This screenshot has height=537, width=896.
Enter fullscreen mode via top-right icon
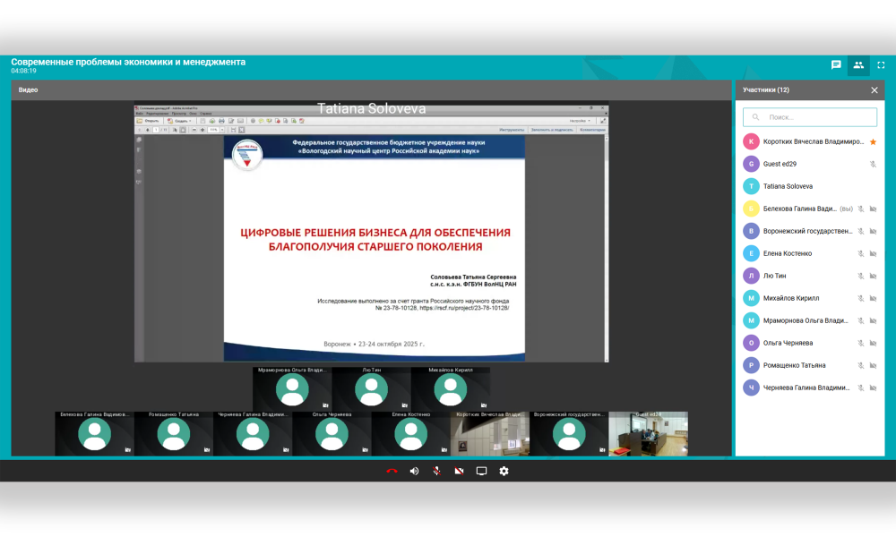click(881, 65)
